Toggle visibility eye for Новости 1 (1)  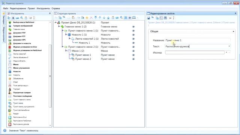[133, 35]
